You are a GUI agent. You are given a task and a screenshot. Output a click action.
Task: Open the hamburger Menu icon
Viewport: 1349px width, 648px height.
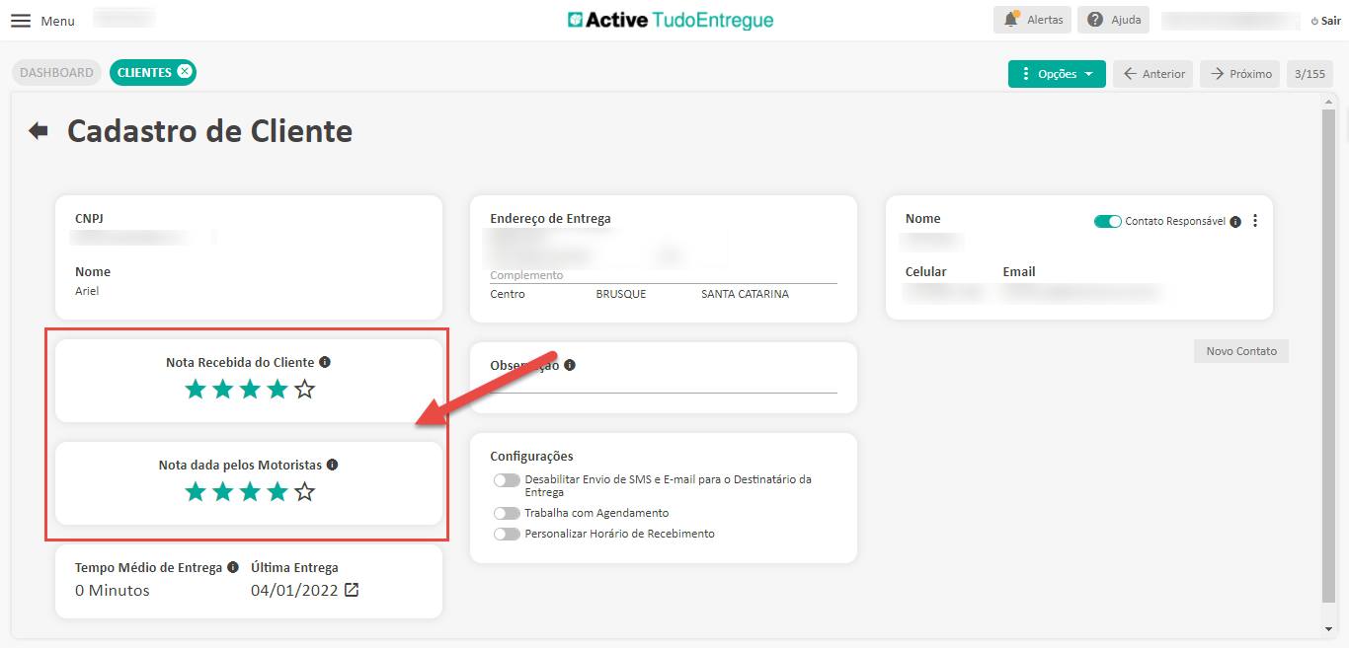tap(20, 21)
